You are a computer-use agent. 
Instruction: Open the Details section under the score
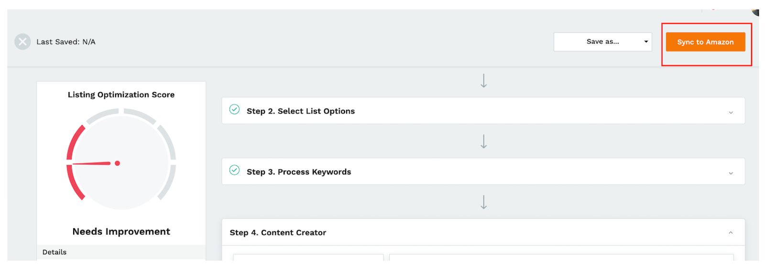[55, 252]
